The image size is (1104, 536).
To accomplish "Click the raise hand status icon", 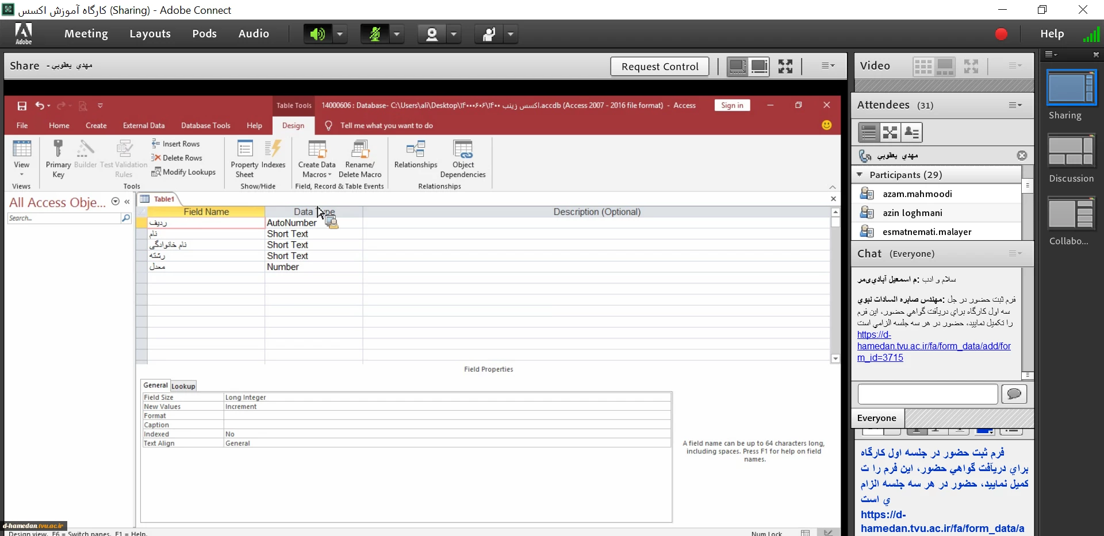I will [489, 34].
